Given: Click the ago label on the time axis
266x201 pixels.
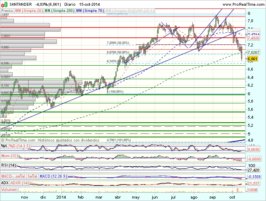Looking at the screenshot, I should [x=194, y=197].
